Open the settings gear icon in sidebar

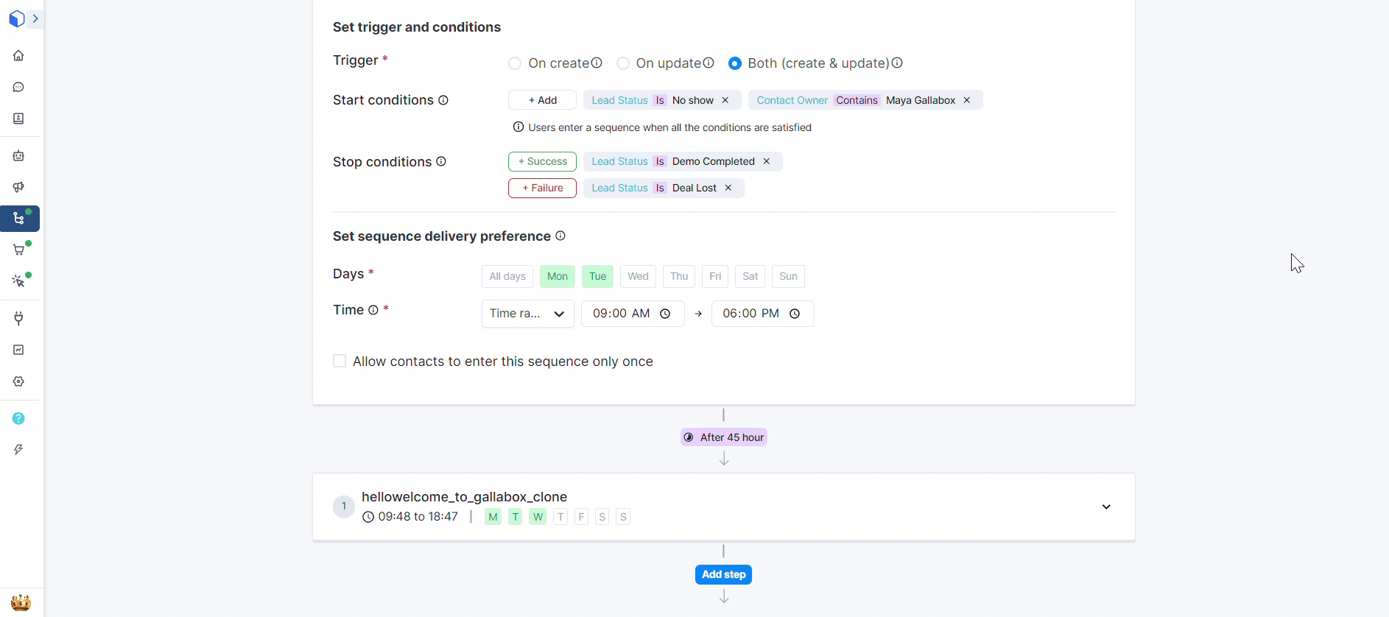click(18, 381)
